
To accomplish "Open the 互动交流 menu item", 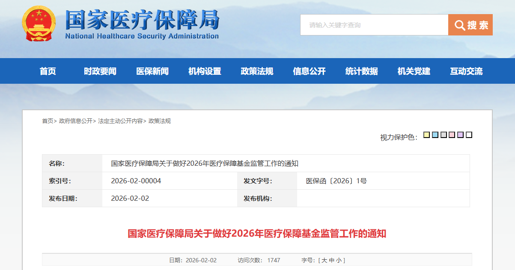I will coord(466,71).
